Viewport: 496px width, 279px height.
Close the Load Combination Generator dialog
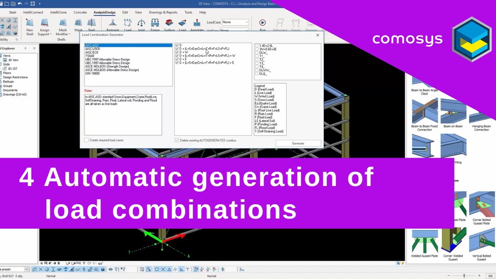(318, 35)
